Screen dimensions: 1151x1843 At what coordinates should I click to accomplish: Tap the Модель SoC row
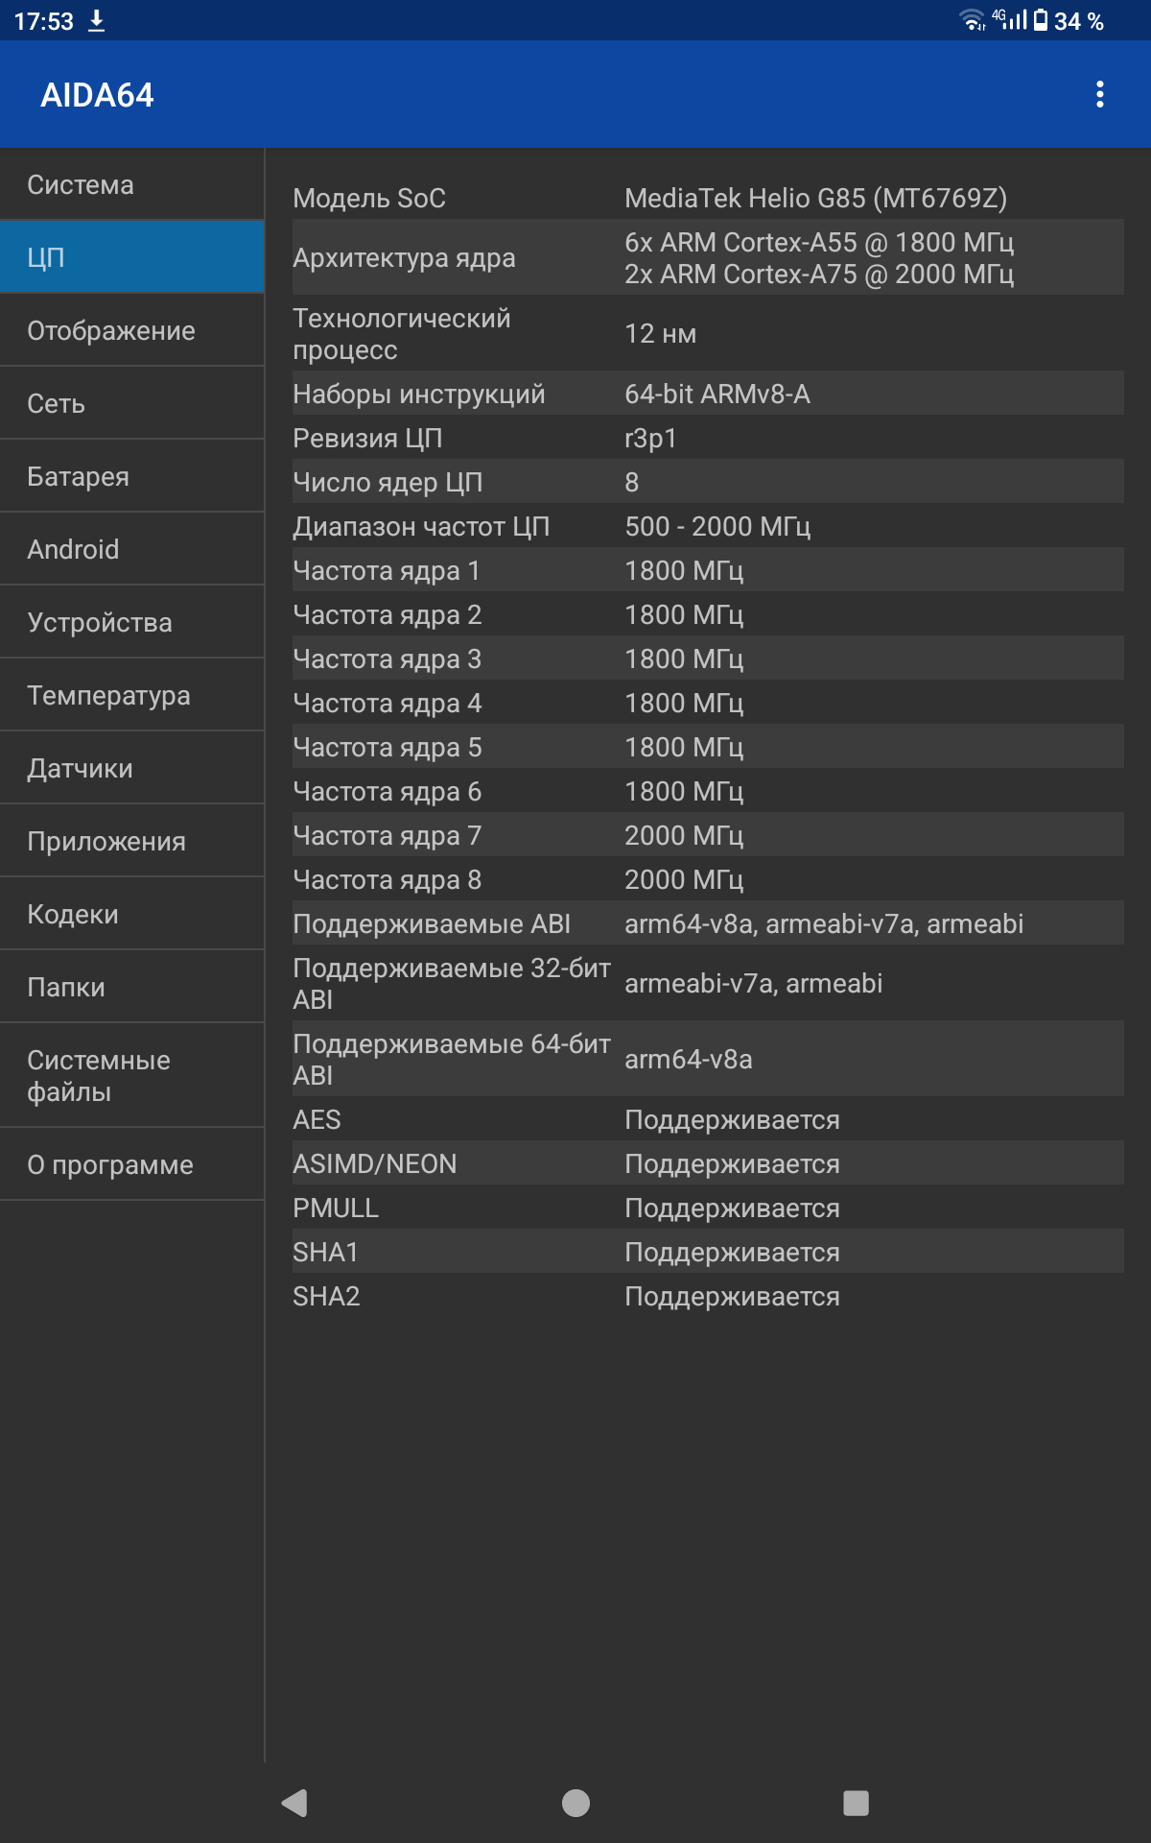tap(708, 198)
